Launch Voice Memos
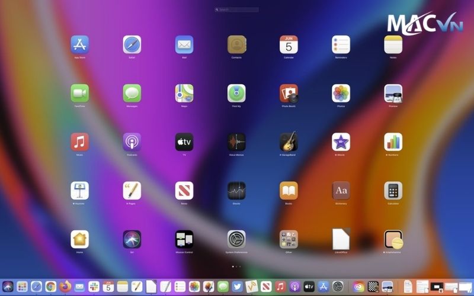The image size is (474, 296). (236, 142)
